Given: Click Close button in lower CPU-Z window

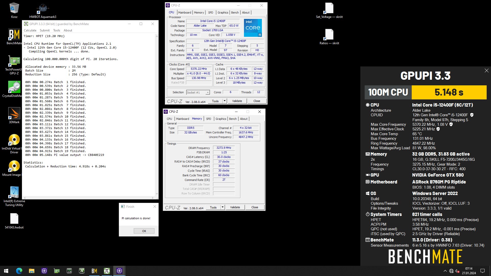Looking at the screenshot, I should pyautogui.click(x=255, y=207).
